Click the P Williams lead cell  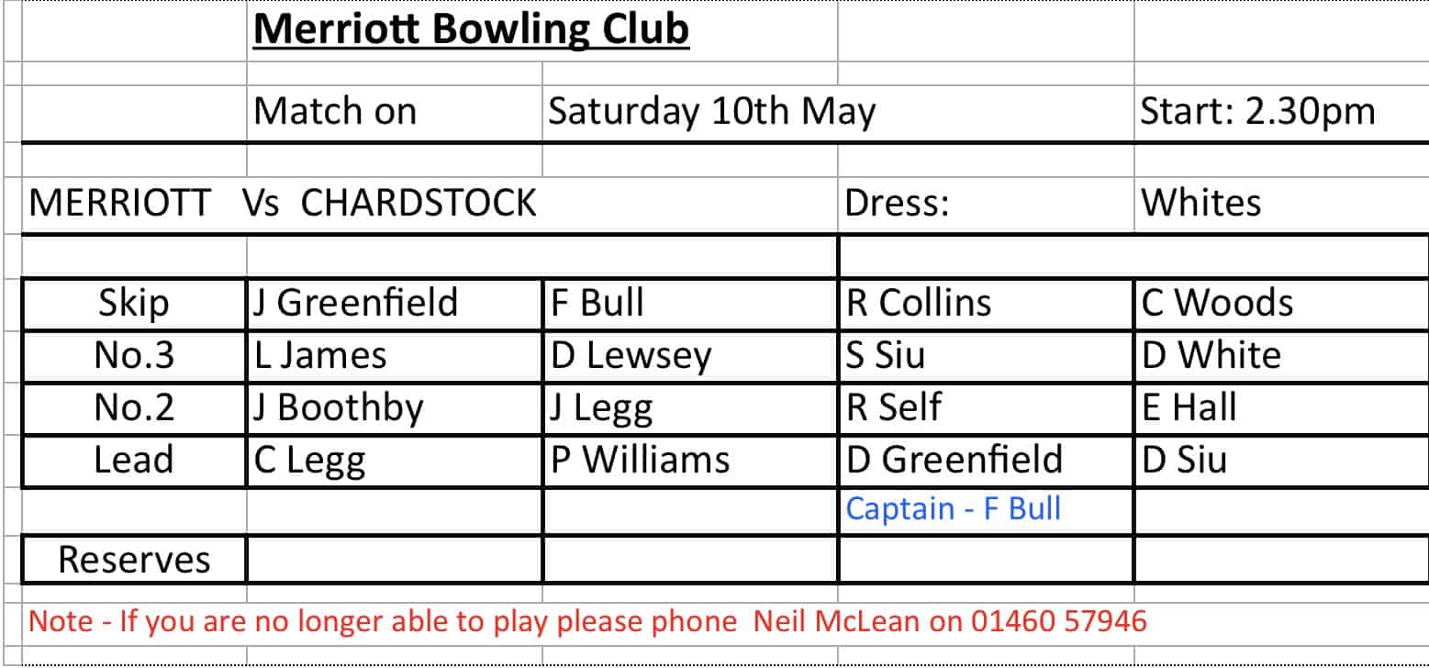point(640,460)
